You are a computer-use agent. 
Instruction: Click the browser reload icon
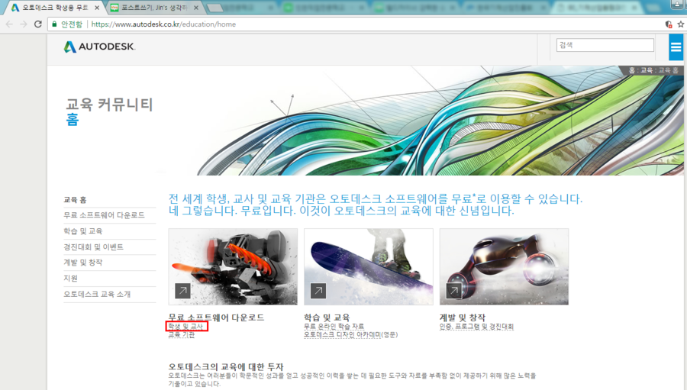(38, 24)
